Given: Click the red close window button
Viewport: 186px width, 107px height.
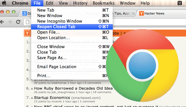Looking at the screenshot, I should coord(2,12).
